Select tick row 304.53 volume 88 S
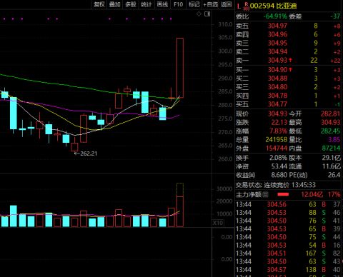The image size is (343, 277). pos(288,213)
